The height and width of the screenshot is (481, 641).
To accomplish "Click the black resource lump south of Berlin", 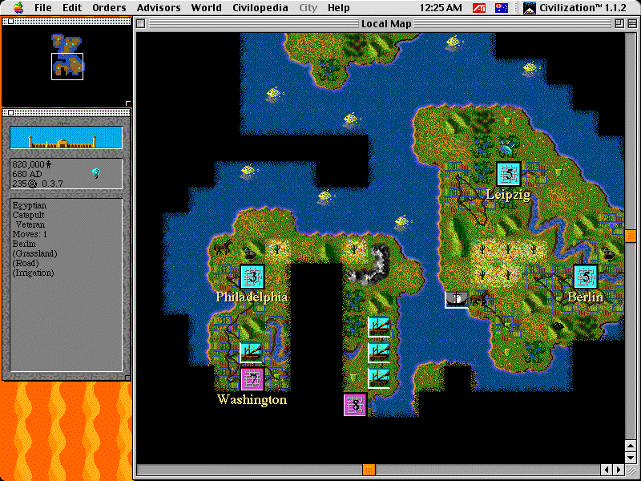I will (558, 326).
